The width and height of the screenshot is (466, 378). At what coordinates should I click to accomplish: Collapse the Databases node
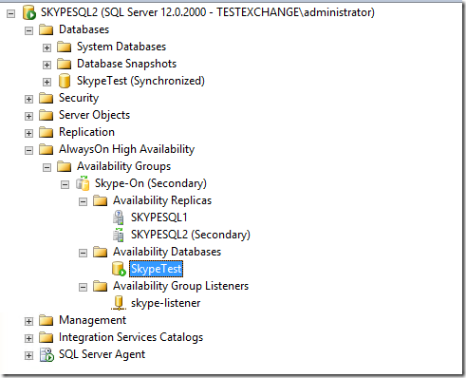[28, 30]
